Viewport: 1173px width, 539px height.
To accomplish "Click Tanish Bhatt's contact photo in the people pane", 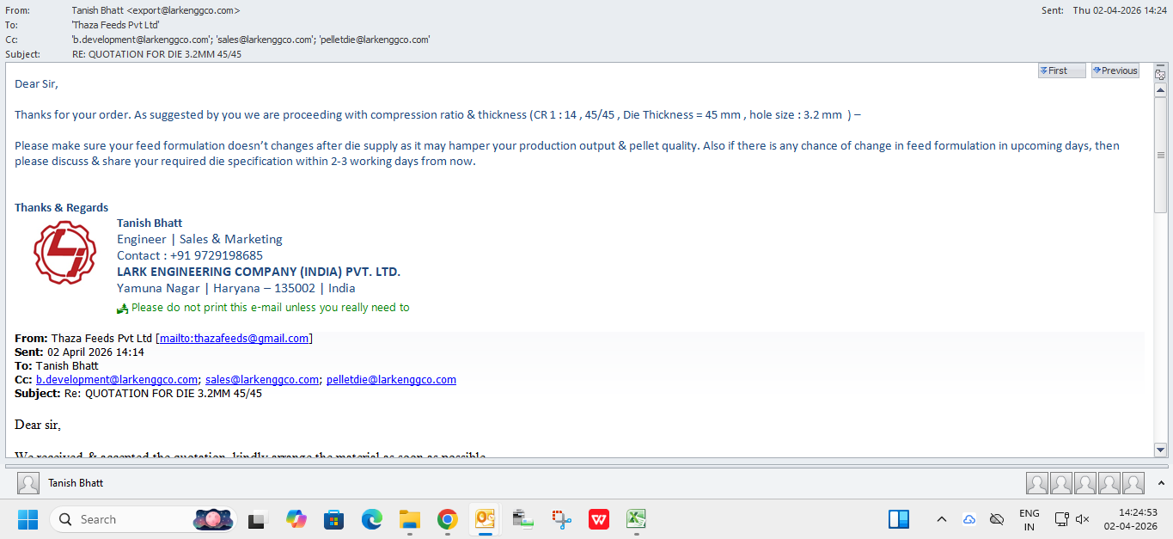I will [28, 483].
